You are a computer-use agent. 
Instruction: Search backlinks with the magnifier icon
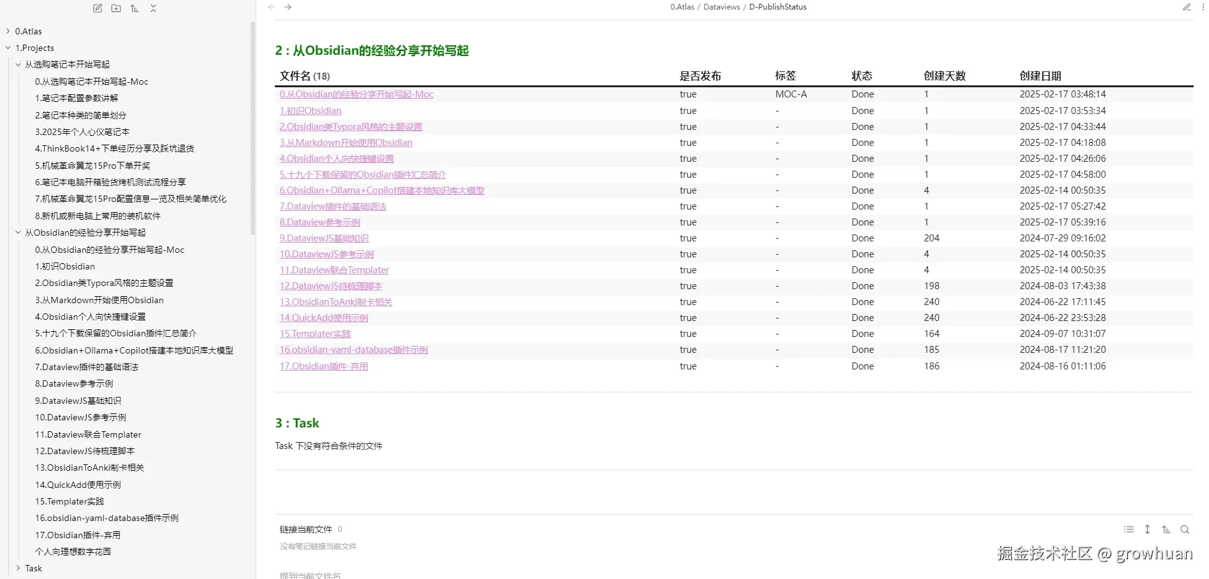(1185, 529)
